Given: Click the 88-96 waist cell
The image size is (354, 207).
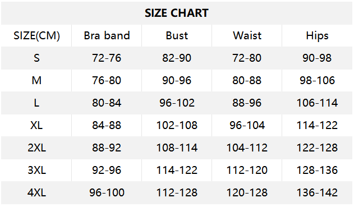Looking at the screenshot, I should pos(247,103).
